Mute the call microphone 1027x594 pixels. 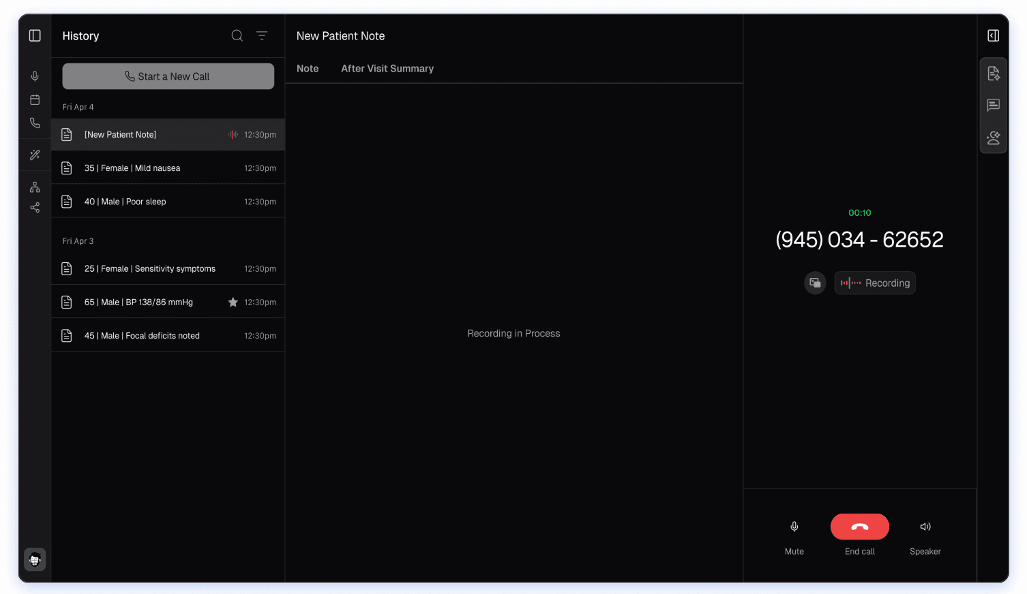794,527
